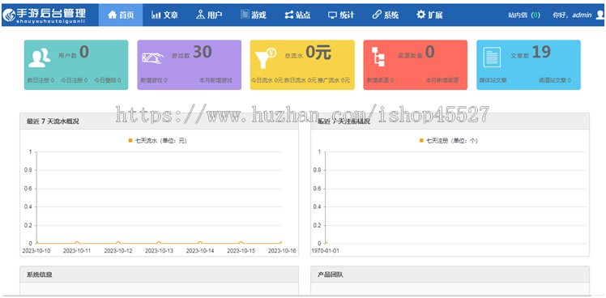Click the home icon in 首页 tab
Image resolution: width=606 pixels, height=298 pixels.
pos(112,15)
